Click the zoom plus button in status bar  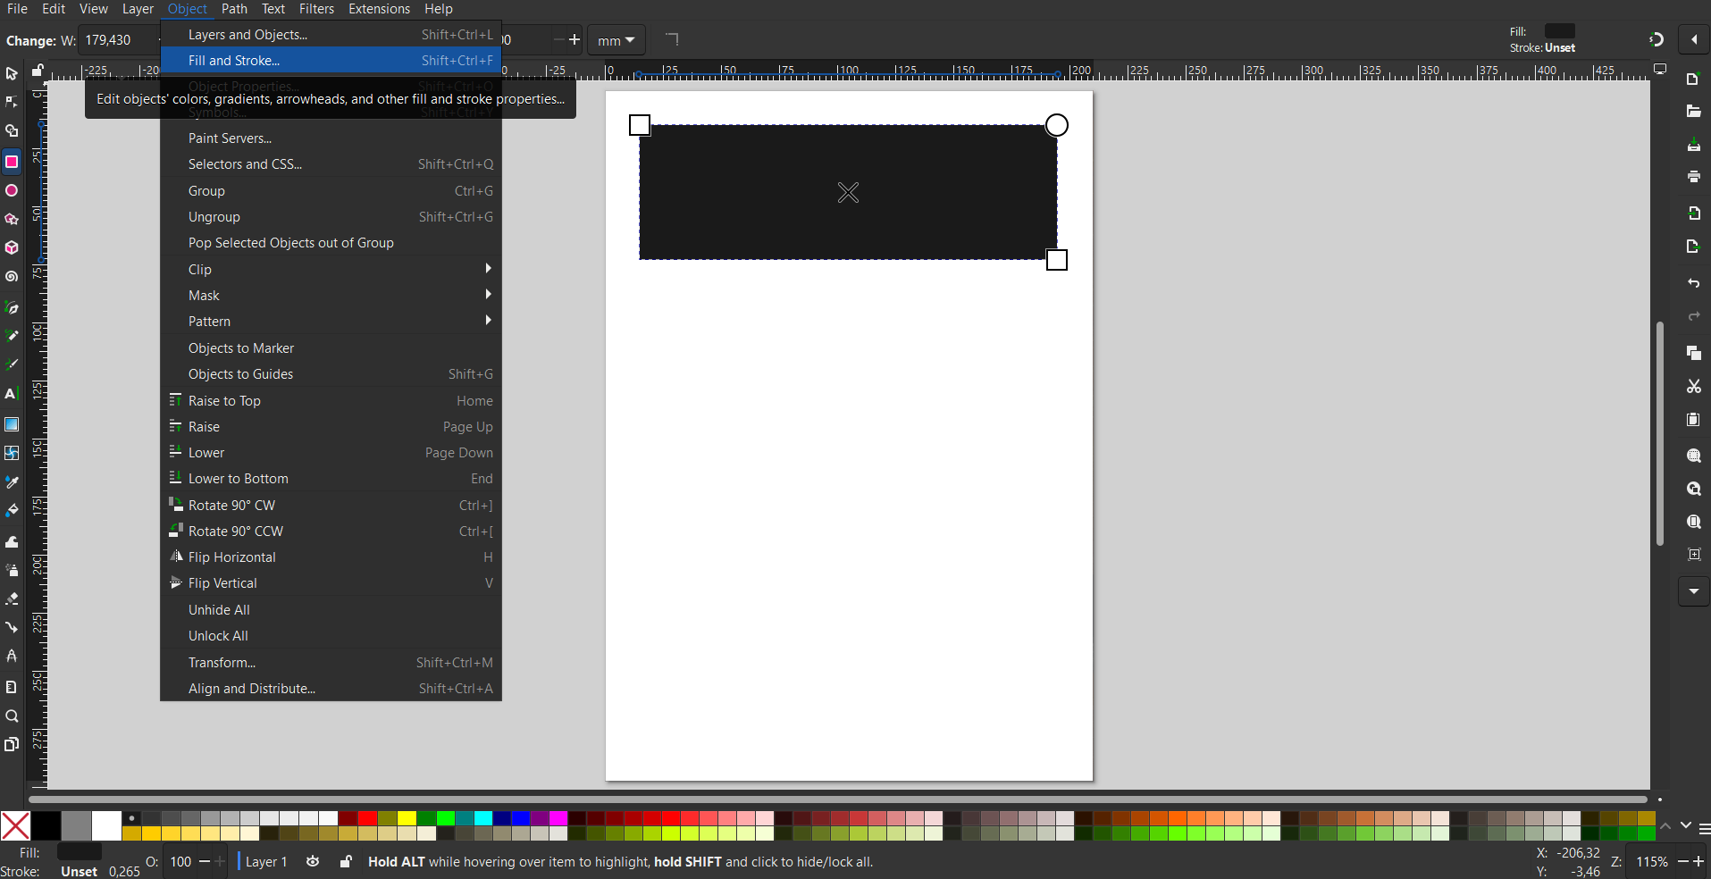point(1698,862)
